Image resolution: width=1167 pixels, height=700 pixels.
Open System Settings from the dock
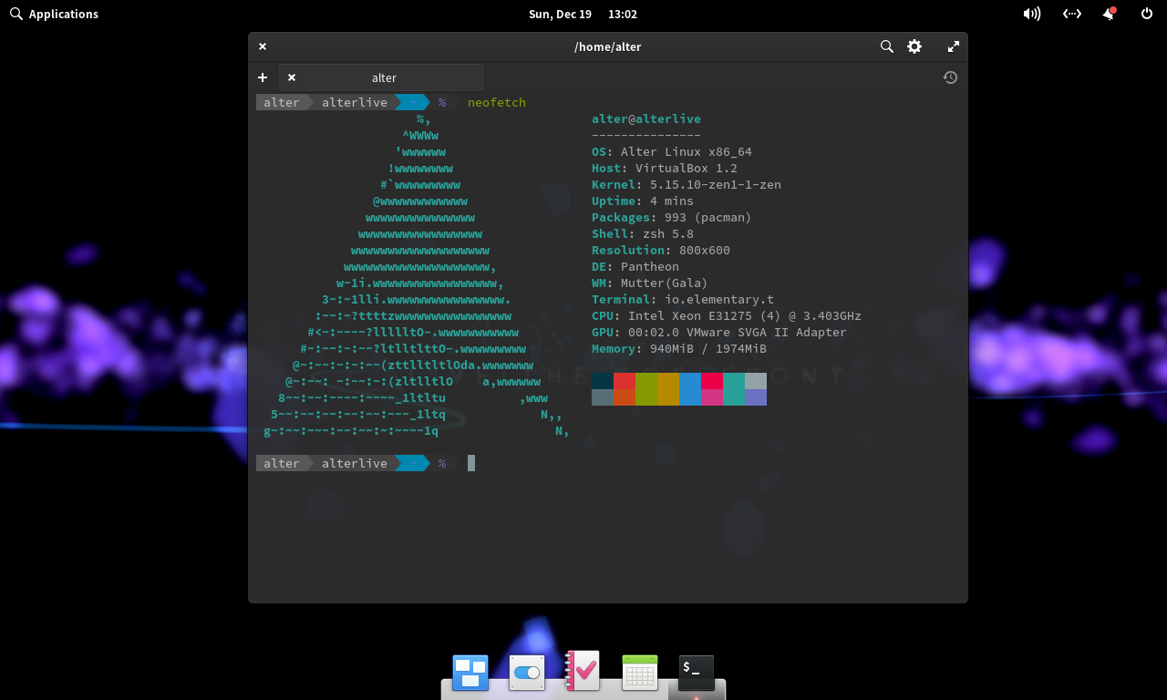coord(527,673)
